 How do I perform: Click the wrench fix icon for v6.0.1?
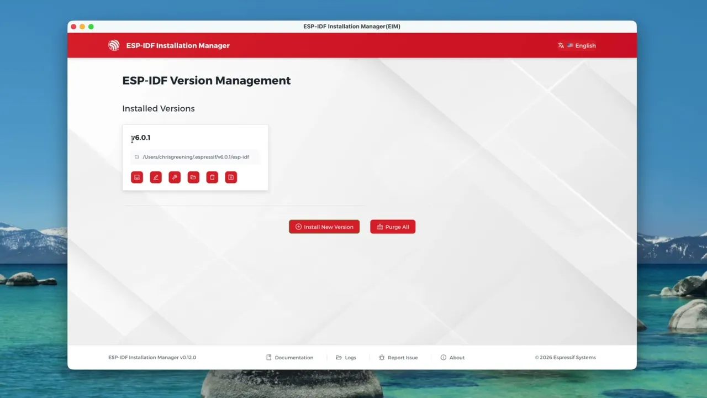pyautogui.click(x=175, y=177)
